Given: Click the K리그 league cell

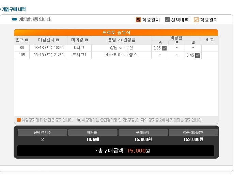Looking at the screenshot, I should [x=79, y=48].
